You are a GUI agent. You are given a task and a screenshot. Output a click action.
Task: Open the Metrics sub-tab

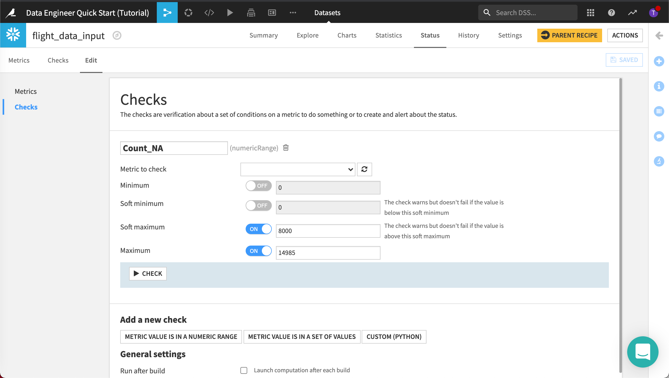[19, 60]
